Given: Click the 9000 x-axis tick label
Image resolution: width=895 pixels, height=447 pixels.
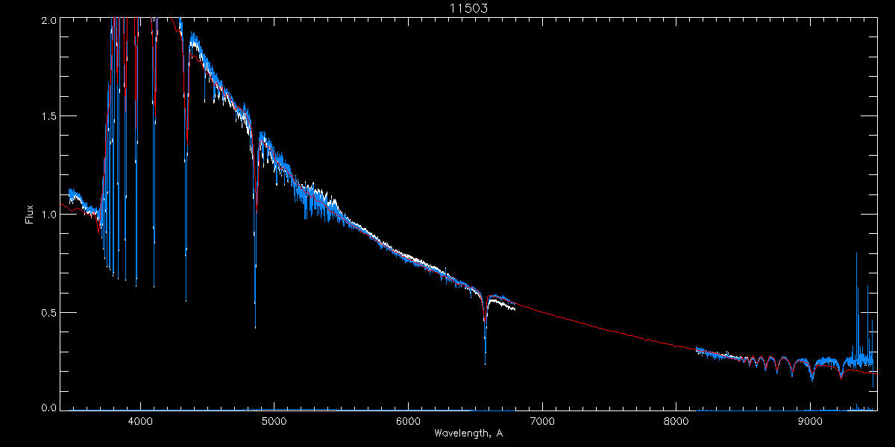Looking at the screenshot, I should click(810, 421).
